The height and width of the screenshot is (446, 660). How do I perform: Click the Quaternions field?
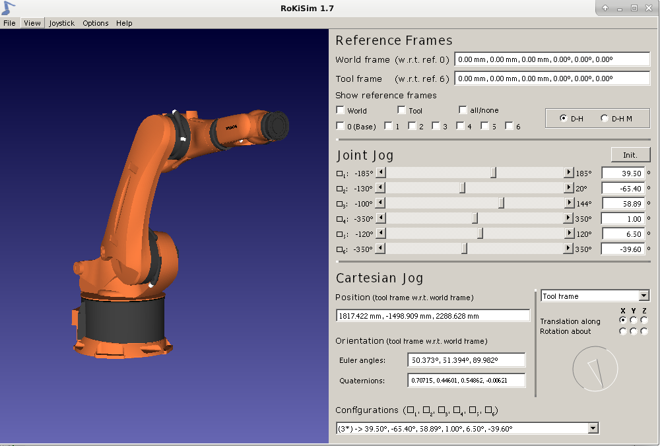click(467, 380)
